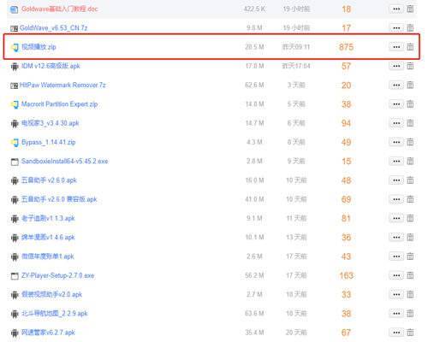The height and width of the screenshot is (342, 428).
Task: Click the Macrorit Partition Expert.zip file name
Action: pos(60,104)
